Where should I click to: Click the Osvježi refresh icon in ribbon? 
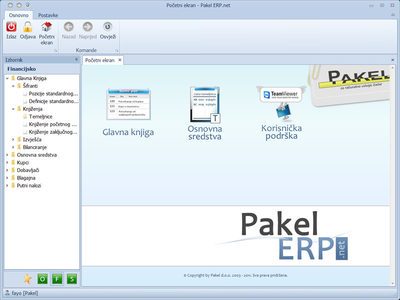coord(107,27)
